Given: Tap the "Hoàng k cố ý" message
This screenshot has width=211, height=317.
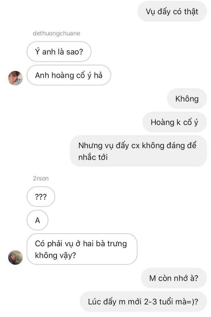Looking at the screenshot, I should pos(174,122).
